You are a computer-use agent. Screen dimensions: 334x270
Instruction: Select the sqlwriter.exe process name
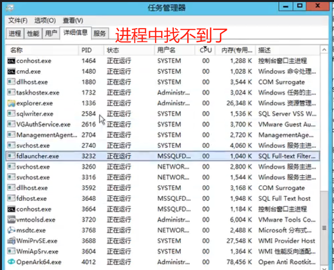pyautogui.click(x=35, y=114)
